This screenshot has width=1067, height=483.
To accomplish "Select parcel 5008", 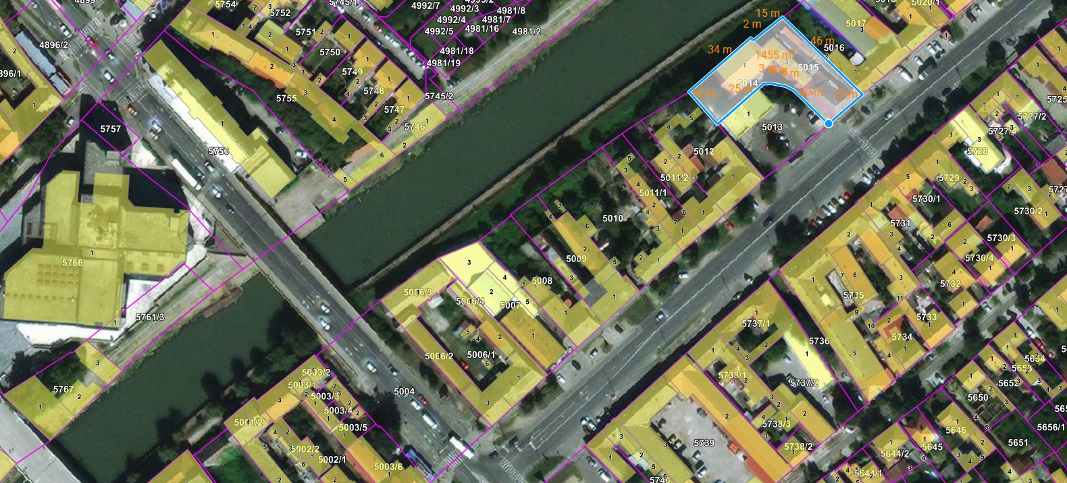I will tap(542, 280).
